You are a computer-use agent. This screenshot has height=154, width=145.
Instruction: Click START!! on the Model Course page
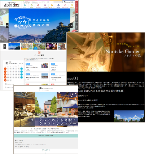46,150
